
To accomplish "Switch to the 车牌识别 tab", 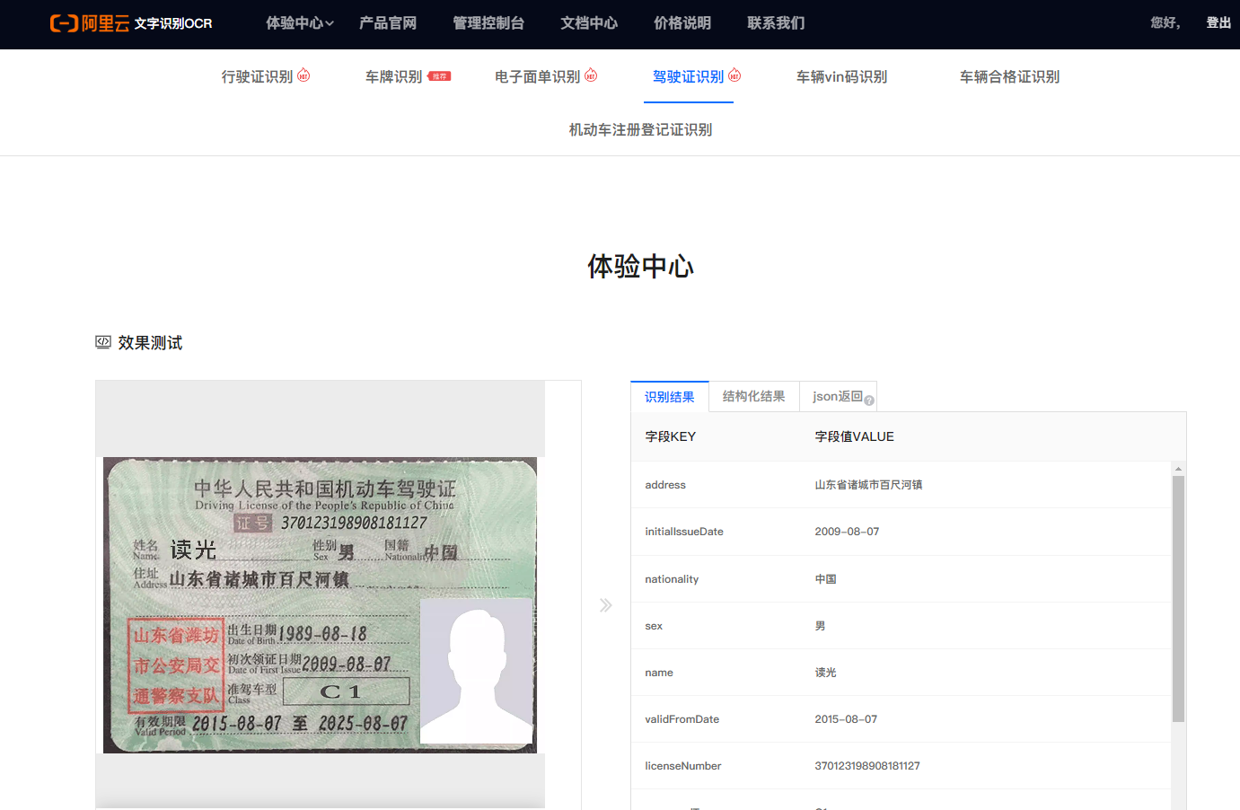I will point(393,77).
